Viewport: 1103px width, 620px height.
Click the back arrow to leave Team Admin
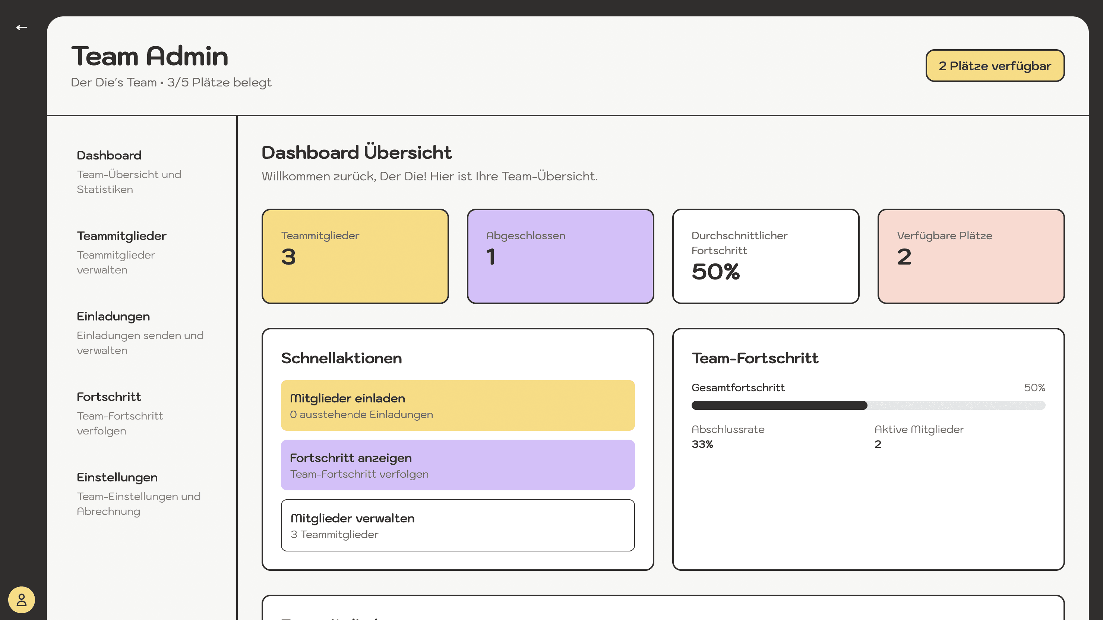tap(21, 27)
